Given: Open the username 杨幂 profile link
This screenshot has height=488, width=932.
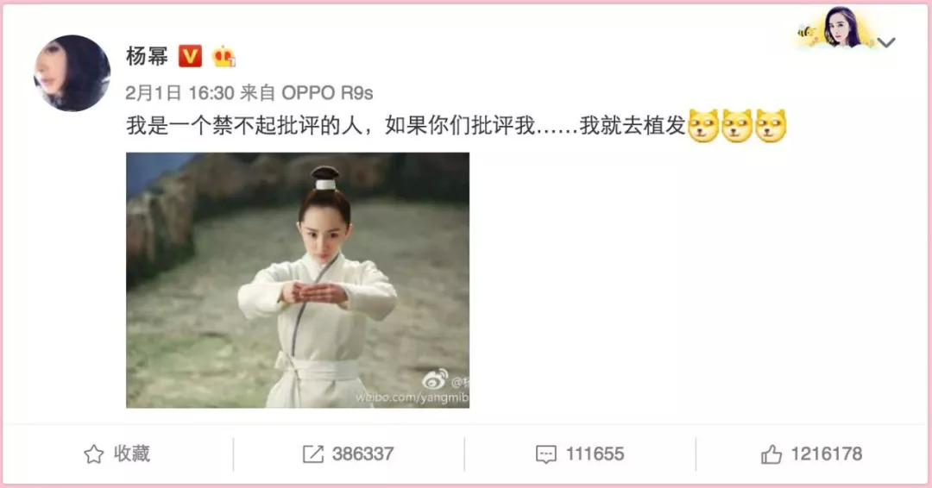Looking at the screenshot, I should [x=147, y=56].
